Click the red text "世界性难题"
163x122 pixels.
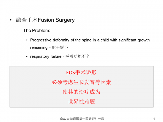coord(81,102)
